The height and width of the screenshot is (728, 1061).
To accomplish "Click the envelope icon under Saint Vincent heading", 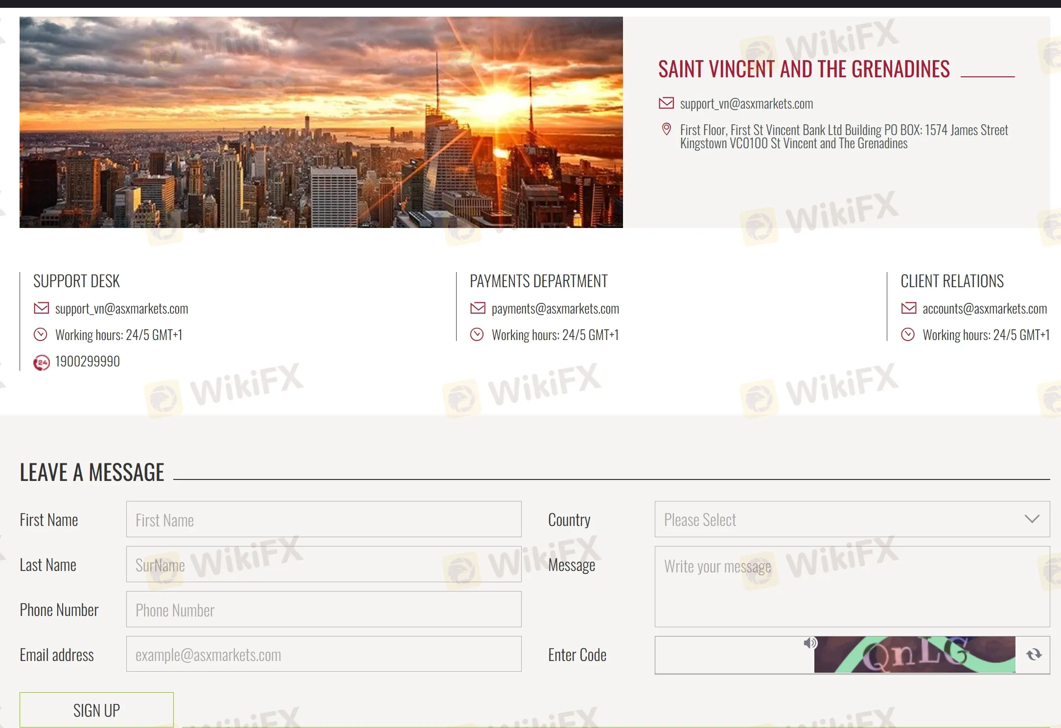I will (x=666, y=103).
